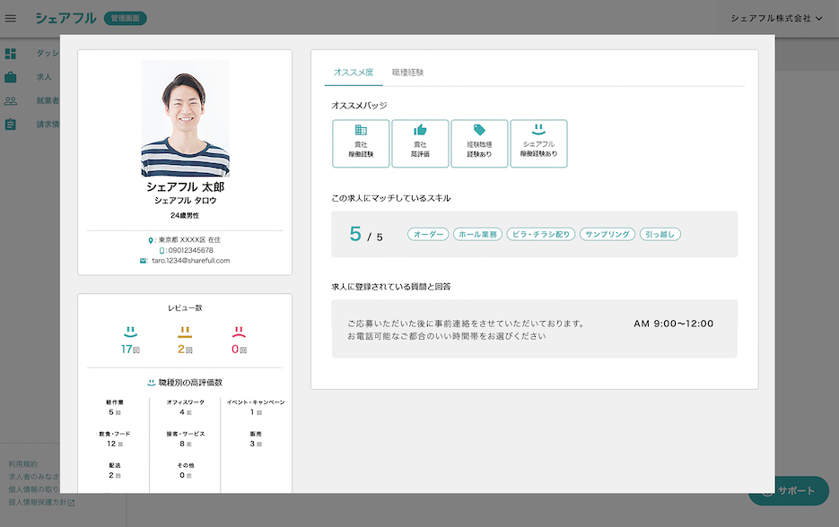Click the オススメバッジ heading
This screenshot has height=527, width=839.
pos(359,105)
